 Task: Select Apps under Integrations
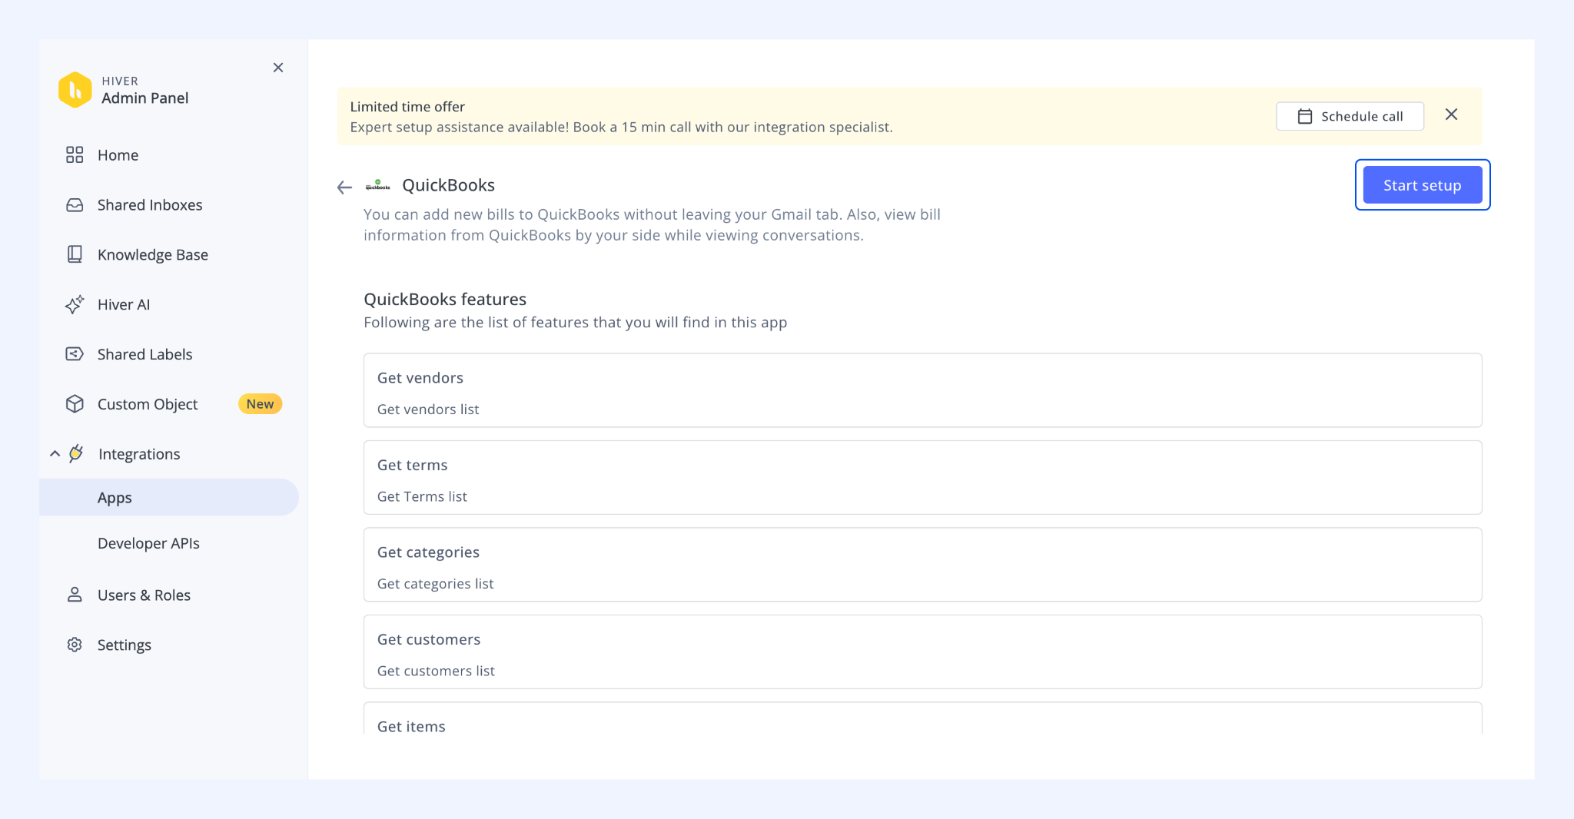169,497
